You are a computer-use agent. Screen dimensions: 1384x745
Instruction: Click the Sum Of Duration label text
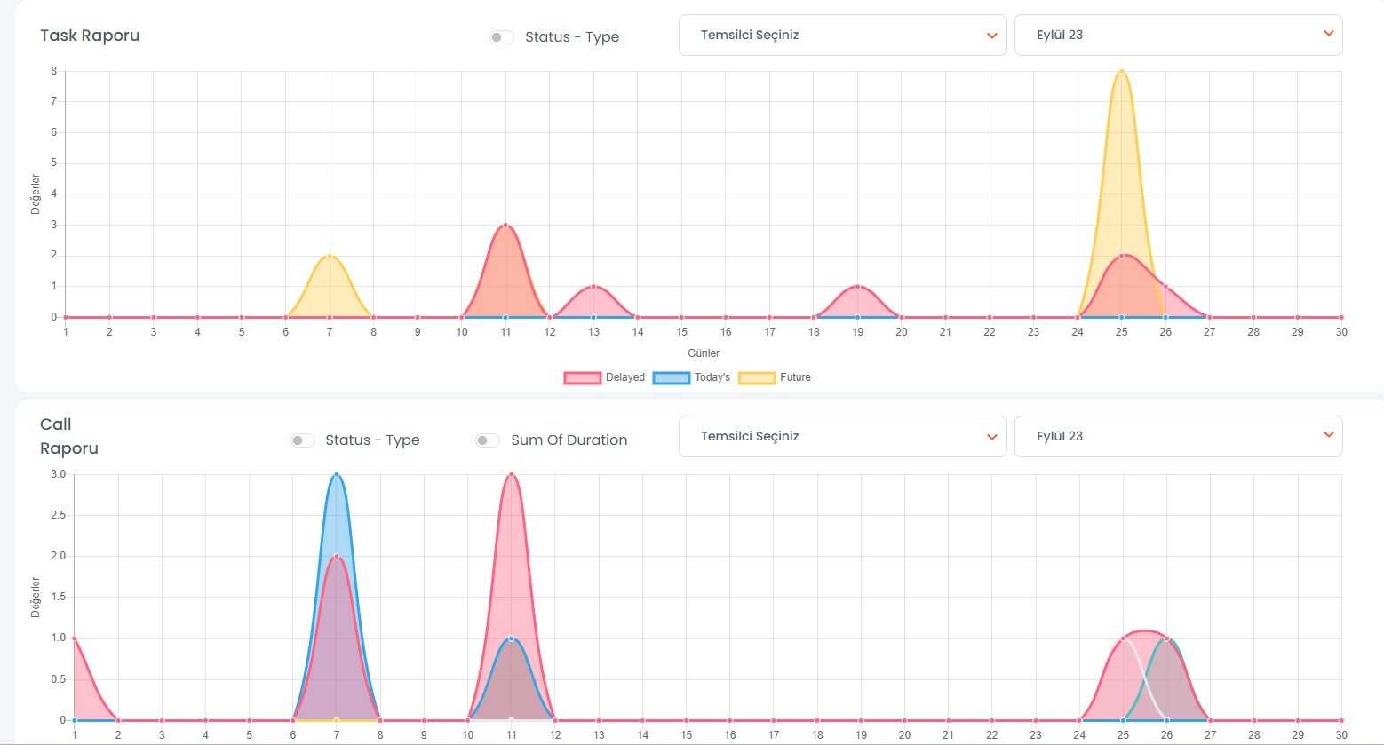tap(569, 440)
